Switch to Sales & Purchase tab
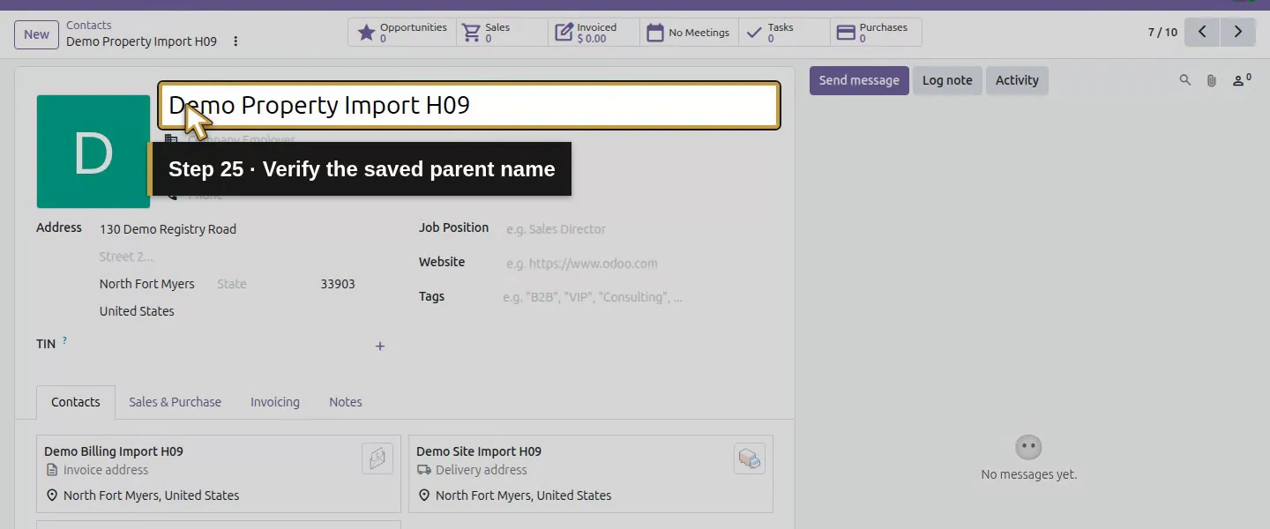The image size is (1270, 529). pos(175,402)
